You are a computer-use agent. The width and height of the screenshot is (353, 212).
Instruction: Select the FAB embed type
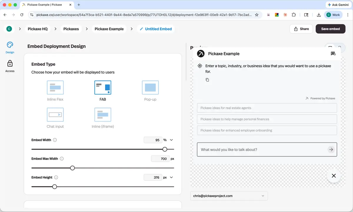(x=103, y=91)
